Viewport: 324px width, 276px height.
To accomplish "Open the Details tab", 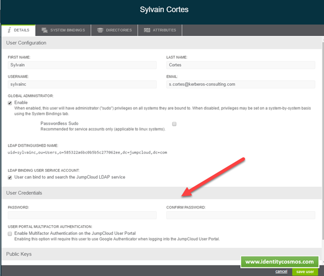I will click(x=18, y=30).
